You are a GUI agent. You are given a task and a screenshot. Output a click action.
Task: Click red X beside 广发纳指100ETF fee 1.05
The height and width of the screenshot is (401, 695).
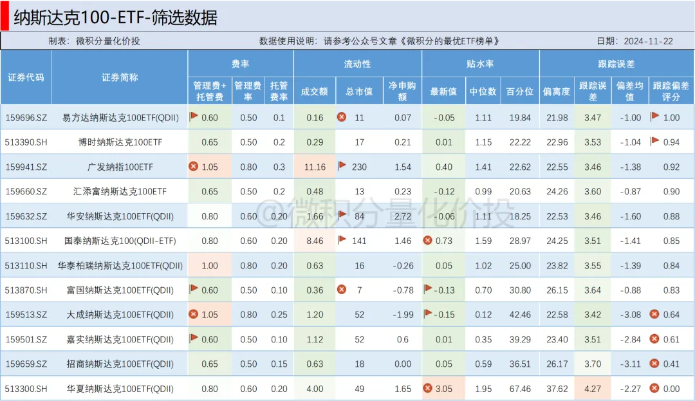click(x=193, y=166)
